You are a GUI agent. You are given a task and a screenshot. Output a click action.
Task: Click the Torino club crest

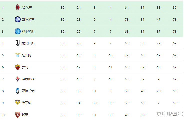[x=18, y=115]
